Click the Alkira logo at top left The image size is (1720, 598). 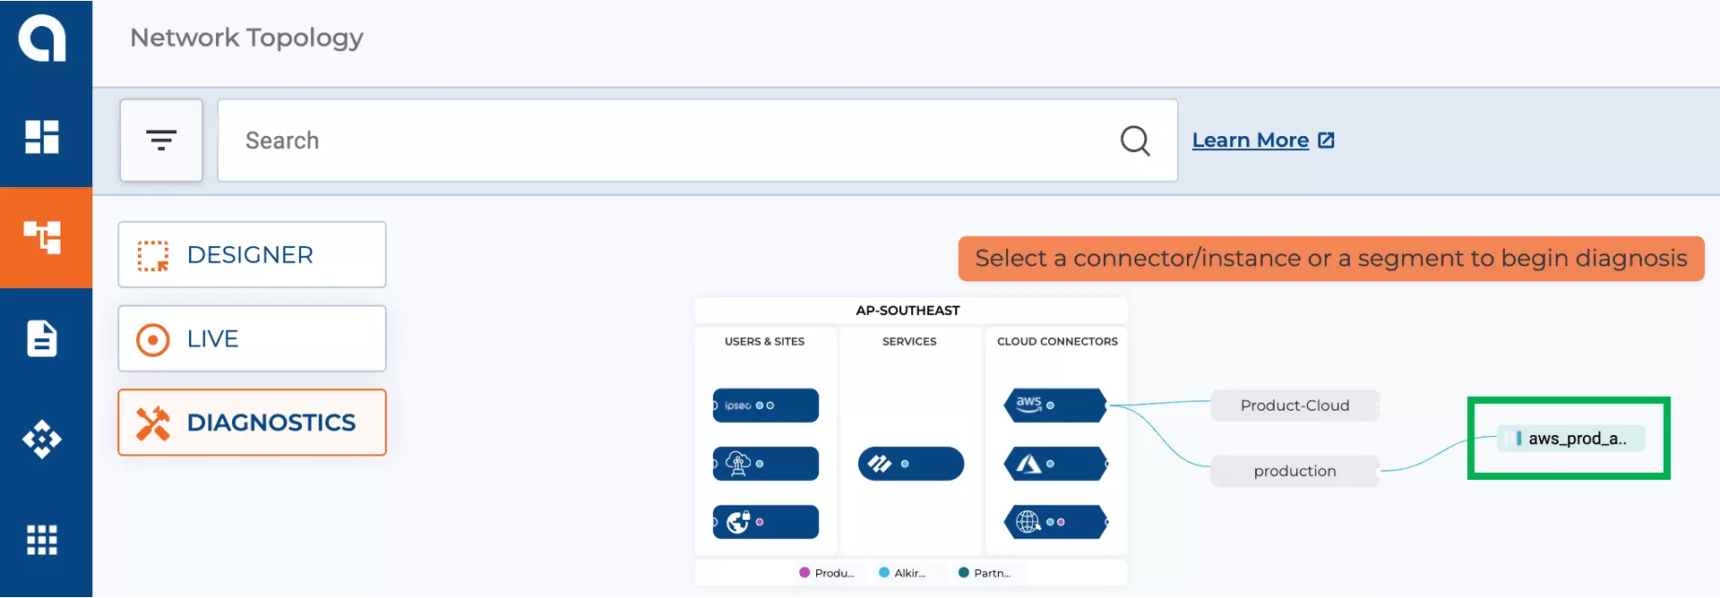pyautogui.click(x=42, y=38)
